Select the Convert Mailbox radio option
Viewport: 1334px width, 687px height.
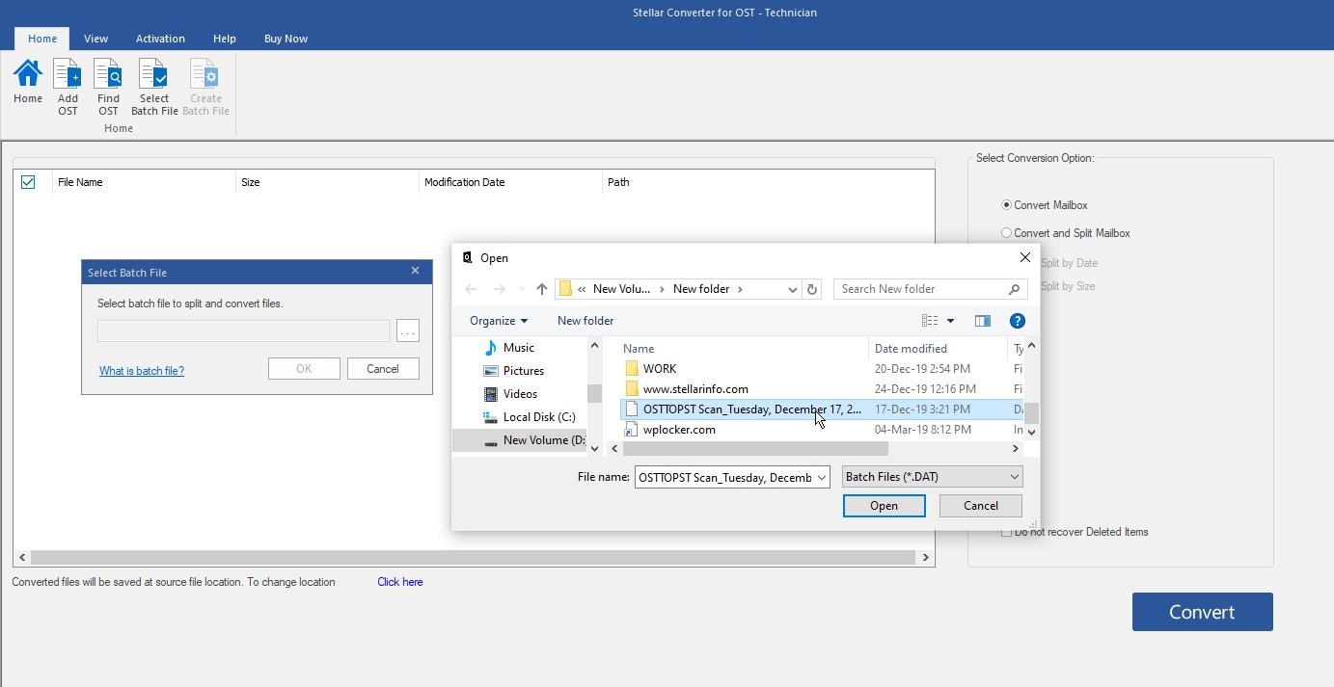1006,205
